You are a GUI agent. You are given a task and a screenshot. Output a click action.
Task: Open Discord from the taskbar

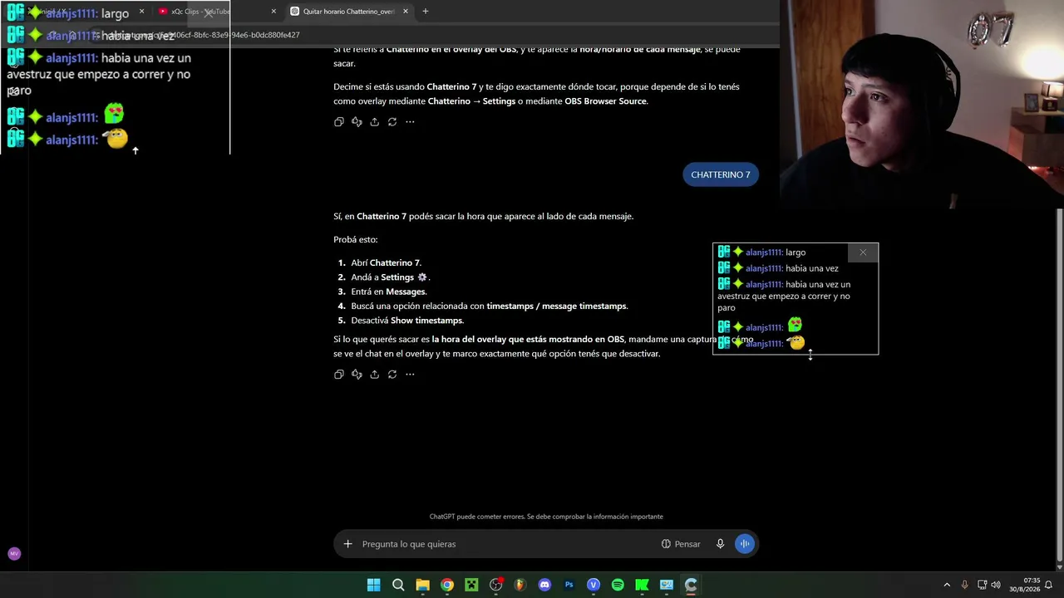(544, 585)
